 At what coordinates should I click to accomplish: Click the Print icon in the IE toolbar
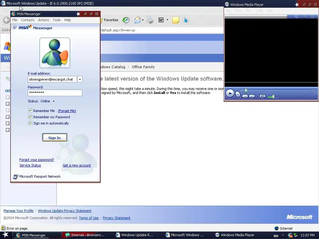point(150,20)
